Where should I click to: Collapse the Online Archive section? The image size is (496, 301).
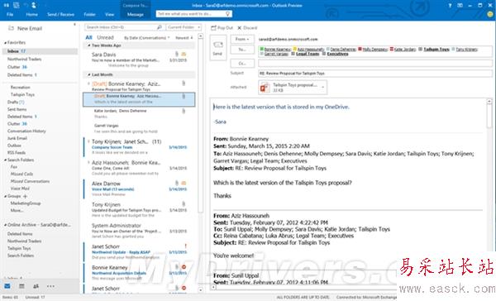[x=6, y=225]
